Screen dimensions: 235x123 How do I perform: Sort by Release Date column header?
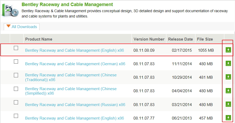pos(181,39)
